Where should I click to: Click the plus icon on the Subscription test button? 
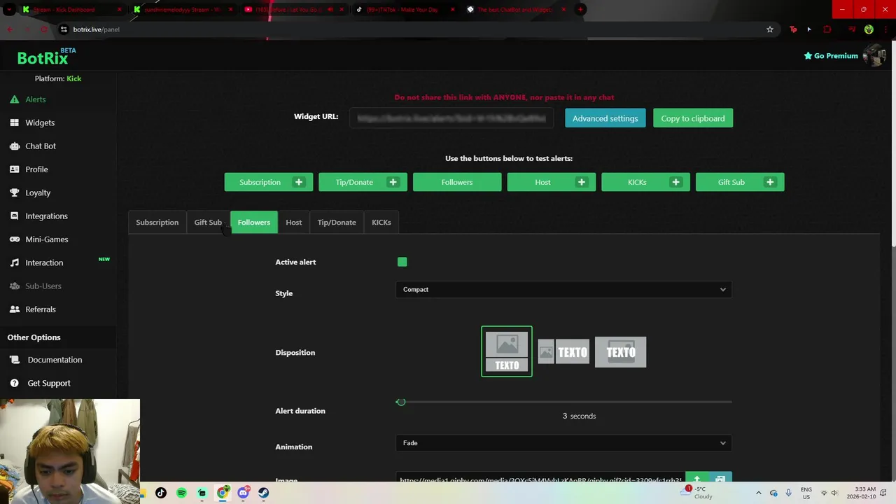[299, 182]
